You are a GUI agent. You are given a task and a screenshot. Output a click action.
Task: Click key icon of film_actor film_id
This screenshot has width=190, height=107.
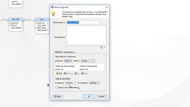10,25
